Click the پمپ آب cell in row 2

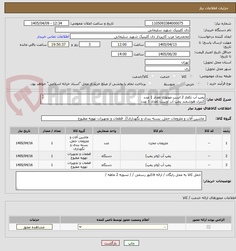158,156
